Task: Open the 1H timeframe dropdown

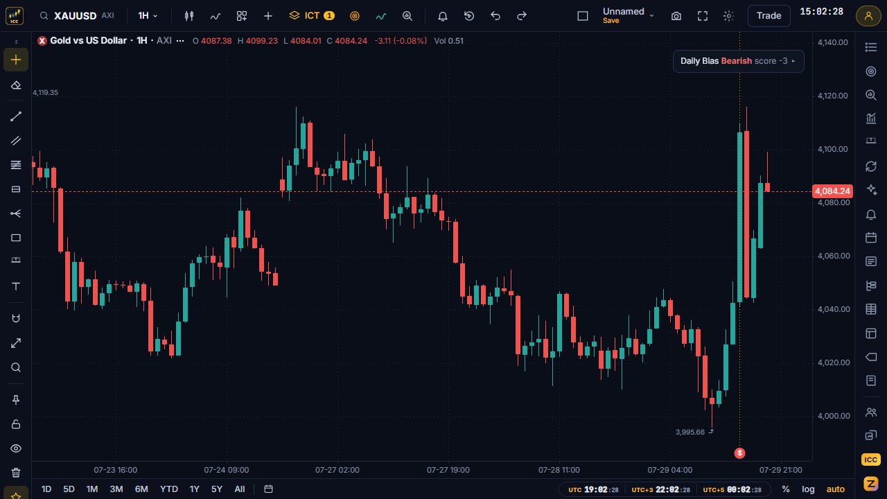Action: (148, 16)
